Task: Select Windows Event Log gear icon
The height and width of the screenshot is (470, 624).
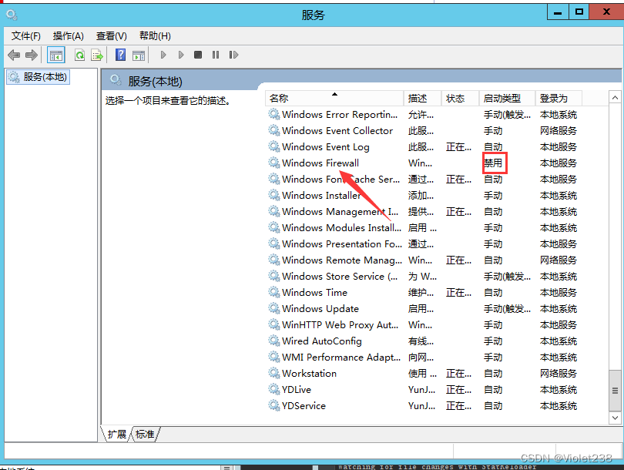Action: [x=273, y=146]
